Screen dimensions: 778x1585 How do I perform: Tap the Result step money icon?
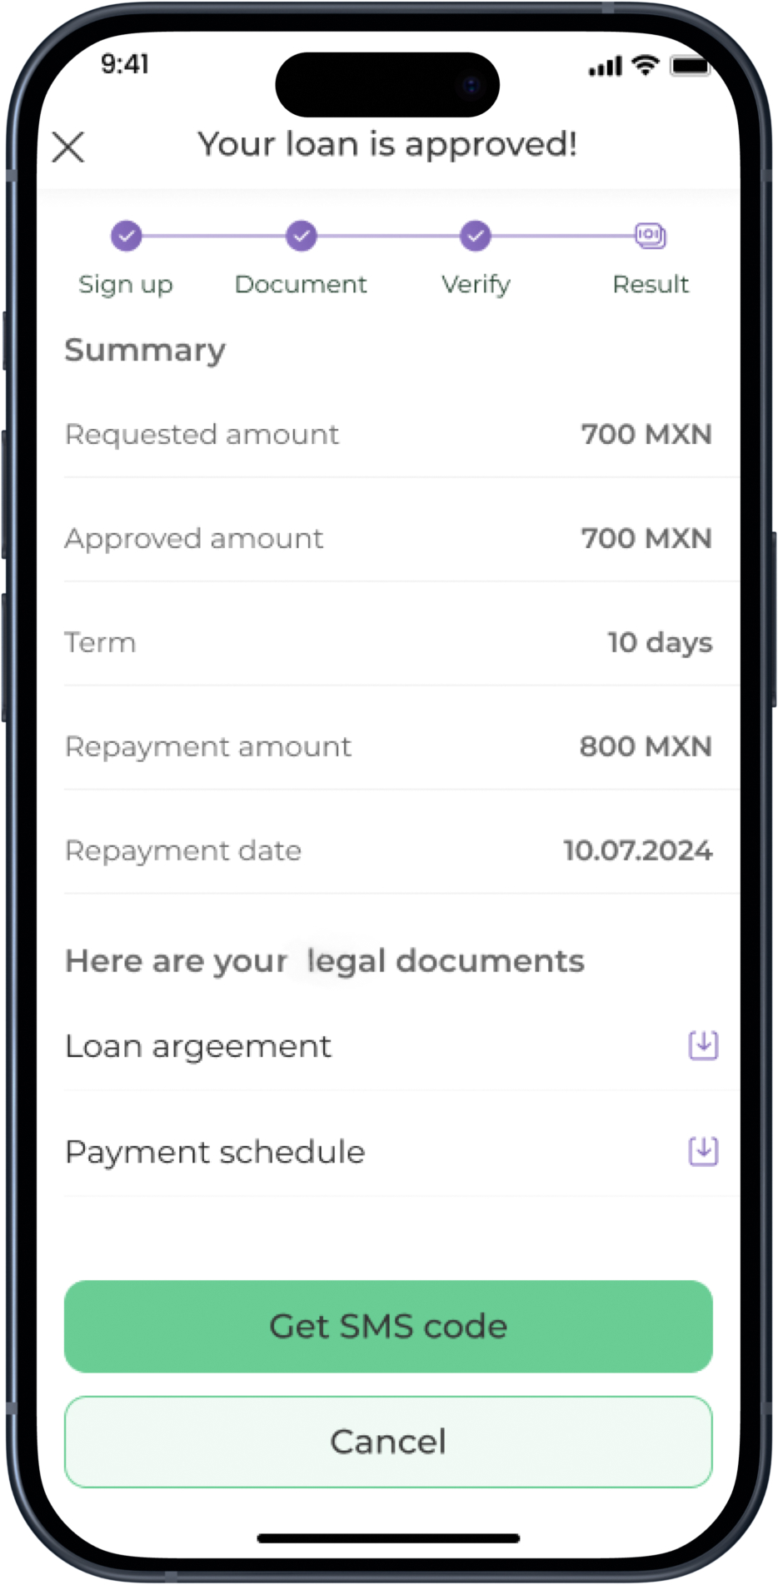pos(651,236)
